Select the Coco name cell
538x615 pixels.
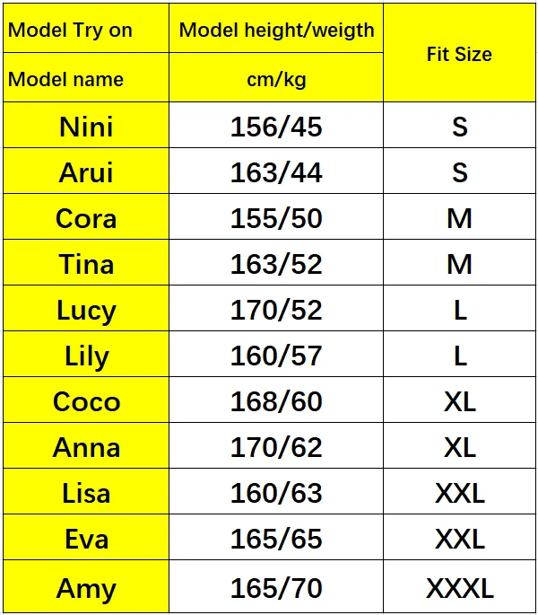(86, 400)
